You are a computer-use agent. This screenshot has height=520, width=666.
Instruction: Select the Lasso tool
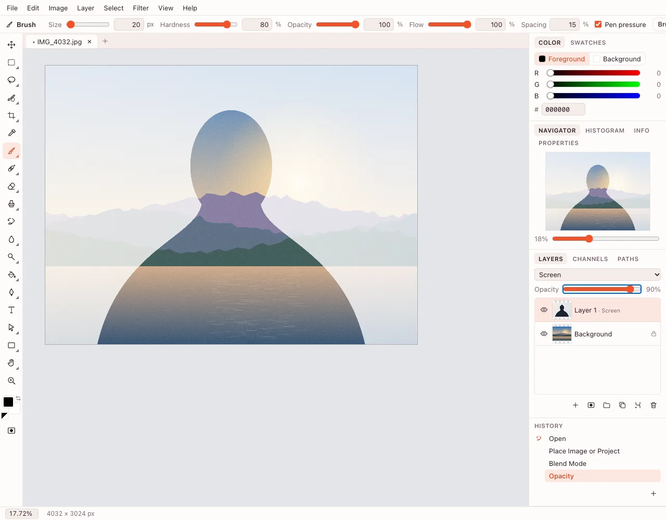click(x=11, y=80)
